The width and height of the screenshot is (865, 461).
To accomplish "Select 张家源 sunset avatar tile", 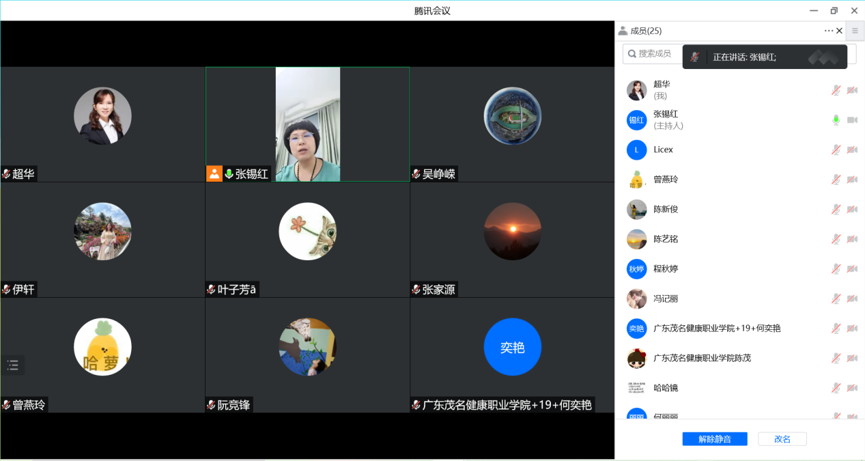I will pos(512,232).
